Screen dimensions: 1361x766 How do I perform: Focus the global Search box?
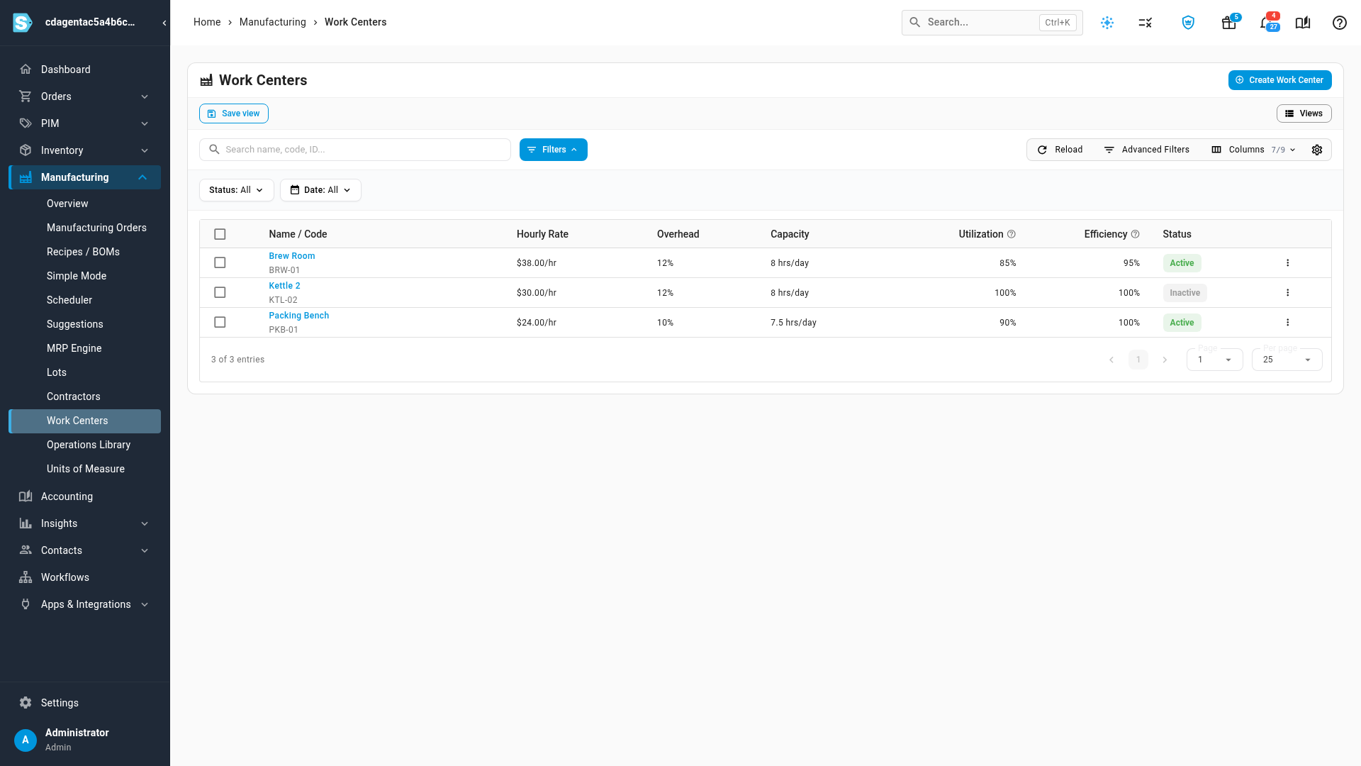click(x=992, y=23)
